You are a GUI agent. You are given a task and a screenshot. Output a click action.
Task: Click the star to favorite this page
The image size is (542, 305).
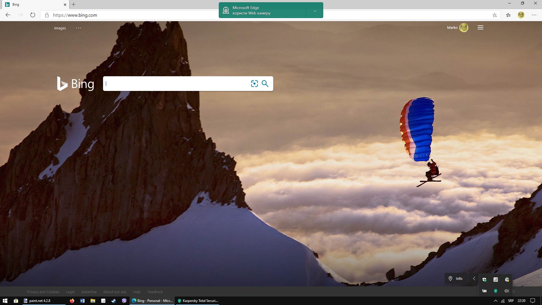click(x=495, y=15)
